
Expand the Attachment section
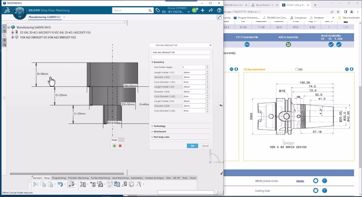(x=160, y=131)
